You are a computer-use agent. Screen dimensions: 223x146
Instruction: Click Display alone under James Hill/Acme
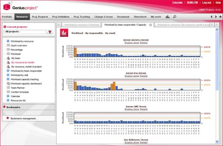click(132, 109)
